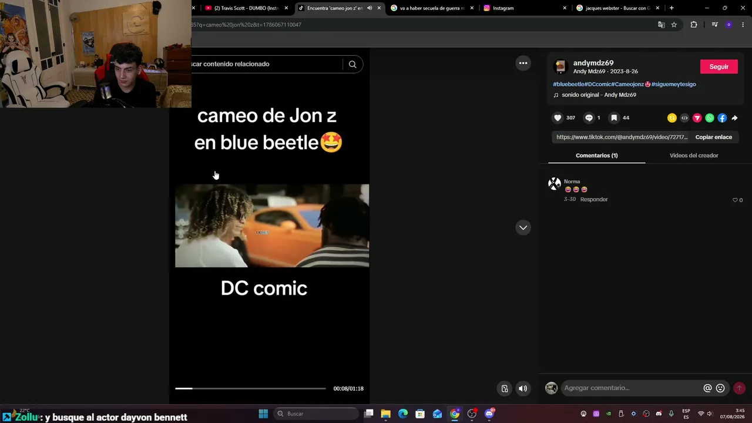Open the #siguemeytesigo hashtag
752x423 pixels.
(x=674, y=84)
